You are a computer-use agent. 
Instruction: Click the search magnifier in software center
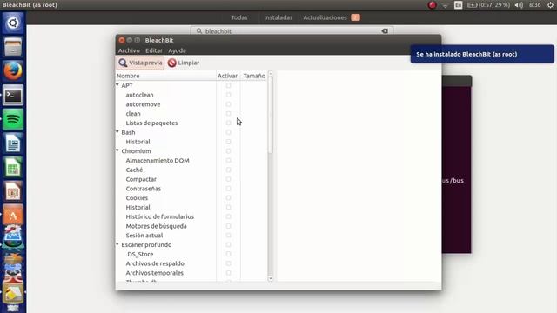[x=199, y=31]
